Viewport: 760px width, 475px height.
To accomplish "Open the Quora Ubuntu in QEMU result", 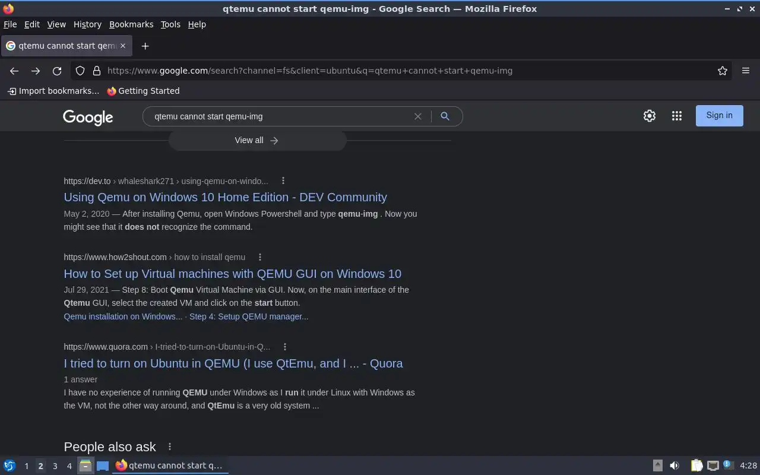I will pos(233,363).
